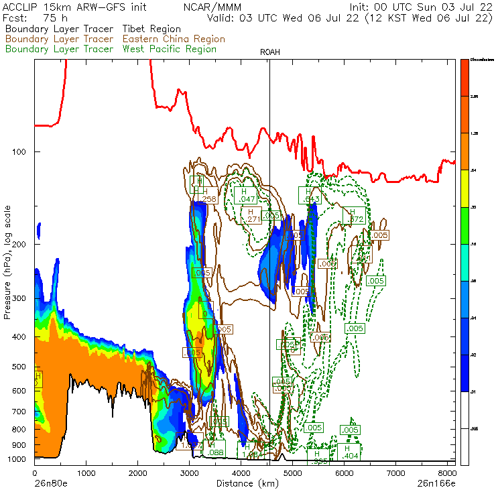Select the green 'H .404' contour label
The image size is (496, 496).
[349, 452]
